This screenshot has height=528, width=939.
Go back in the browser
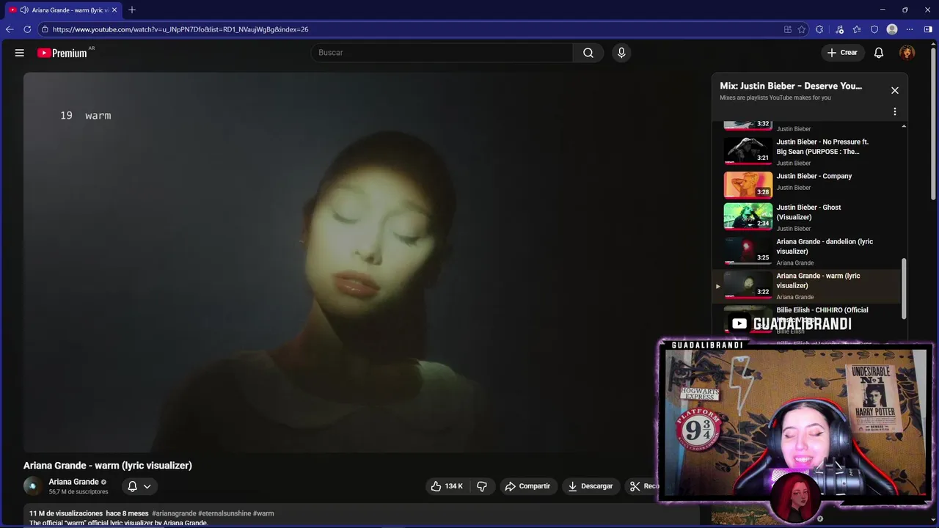coord(10,29)
